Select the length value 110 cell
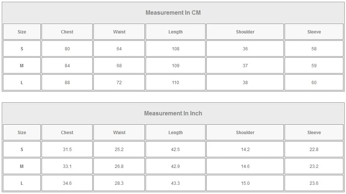346x194 pixels. tap(175, 83)
